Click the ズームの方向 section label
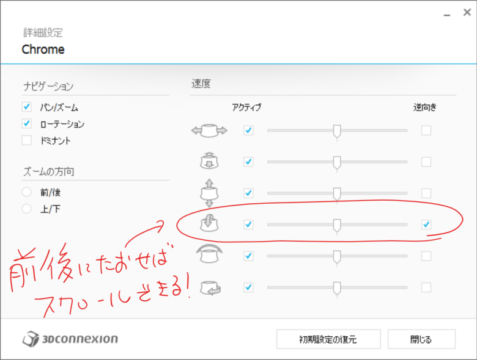 49,172
